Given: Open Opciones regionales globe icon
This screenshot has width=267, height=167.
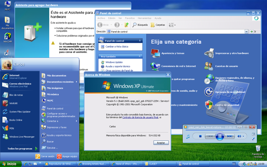Looking at the screenshot, I should [209, 79].
